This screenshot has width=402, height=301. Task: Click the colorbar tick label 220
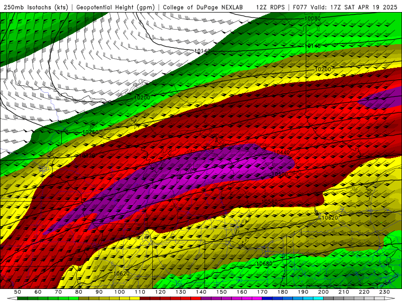pyautogui.click(x=364, y=292)
